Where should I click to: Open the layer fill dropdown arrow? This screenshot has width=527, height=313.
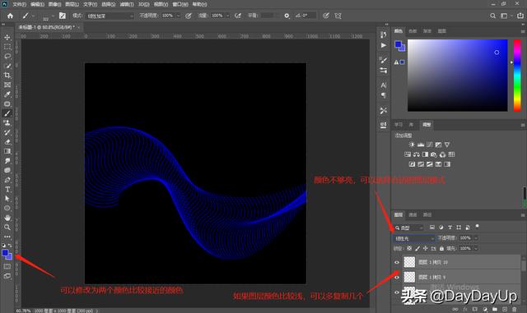pyautogui.click(x=476, y=248)
